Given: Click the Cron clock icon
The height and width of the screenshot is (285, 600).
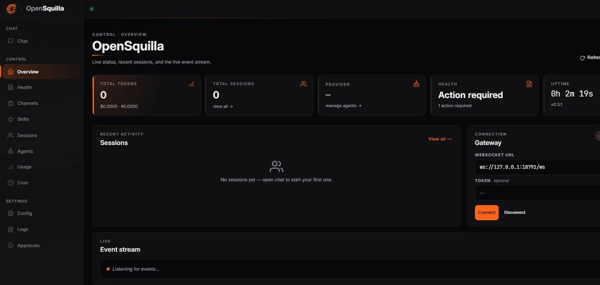Looking at the screenshot, I should point(11,183).
